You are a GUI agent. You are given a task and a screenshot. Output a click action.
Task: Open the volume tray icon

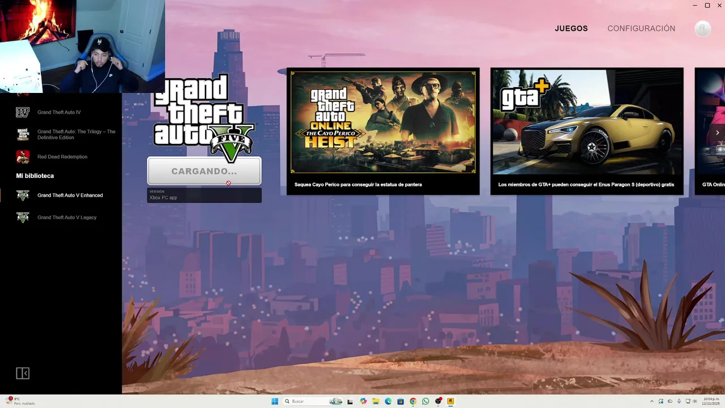coord(694,401)
